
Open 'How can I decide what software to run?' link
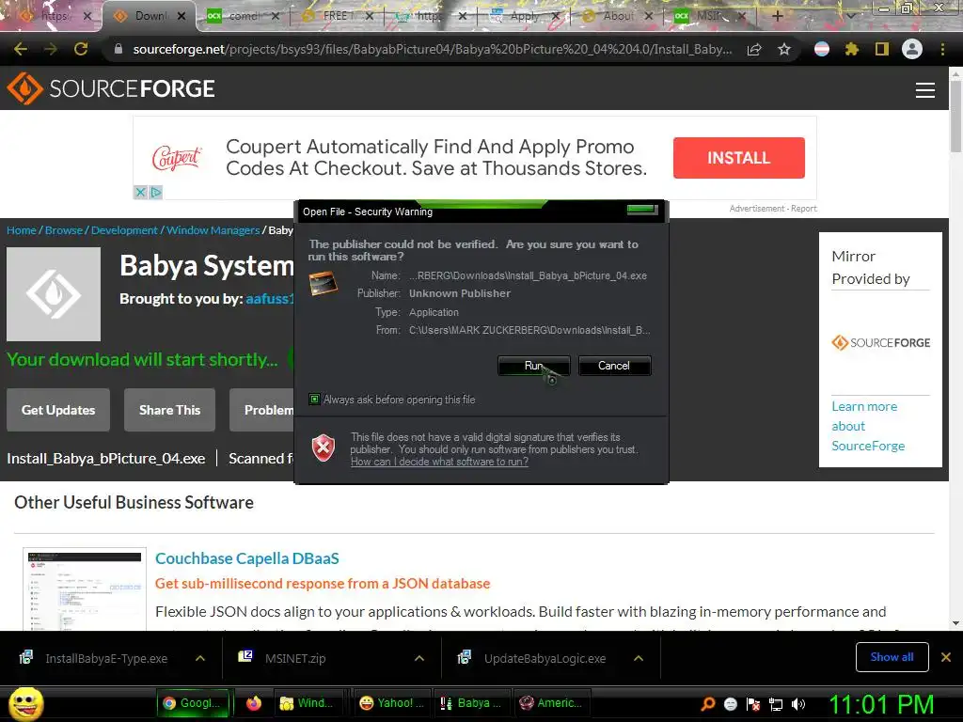[x=439, y=462]
